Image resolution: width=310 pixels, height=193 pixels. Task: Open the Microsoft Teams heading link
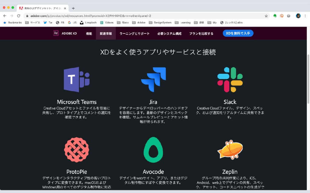77,102
